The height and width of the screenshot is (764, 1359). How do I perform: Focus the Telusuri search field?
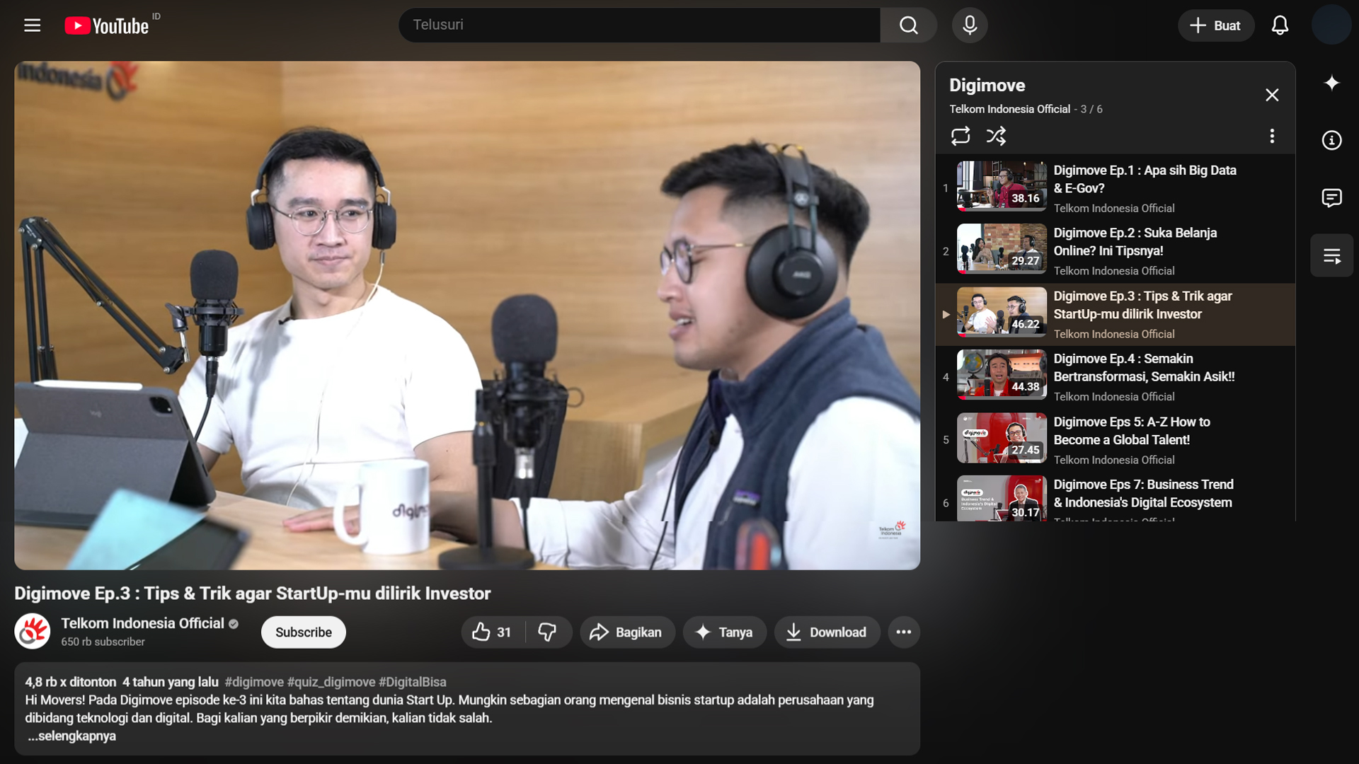640,25
